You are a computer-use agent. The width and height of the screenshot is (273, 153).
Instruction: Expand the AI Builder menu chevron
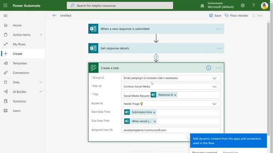41,91
